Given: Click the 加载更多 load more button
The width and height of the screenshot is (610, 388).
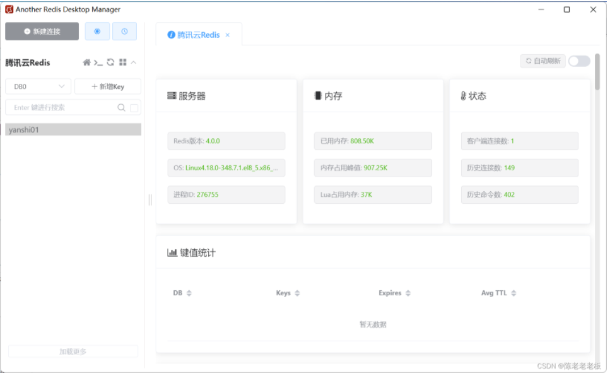Looking at the screenshot, I should 73,351.
